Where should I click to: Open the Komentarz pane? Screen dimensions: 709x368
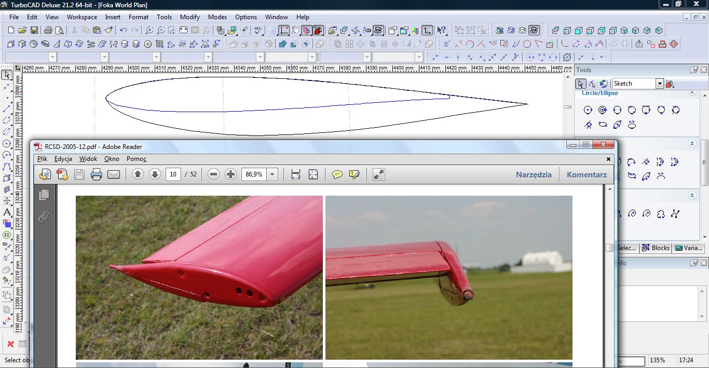coord(587,174)
